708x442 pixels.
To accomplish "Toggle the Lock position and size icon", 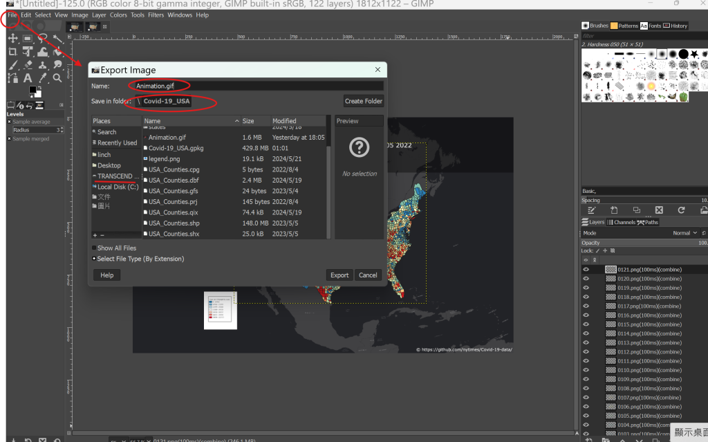I will coord(605,251).
